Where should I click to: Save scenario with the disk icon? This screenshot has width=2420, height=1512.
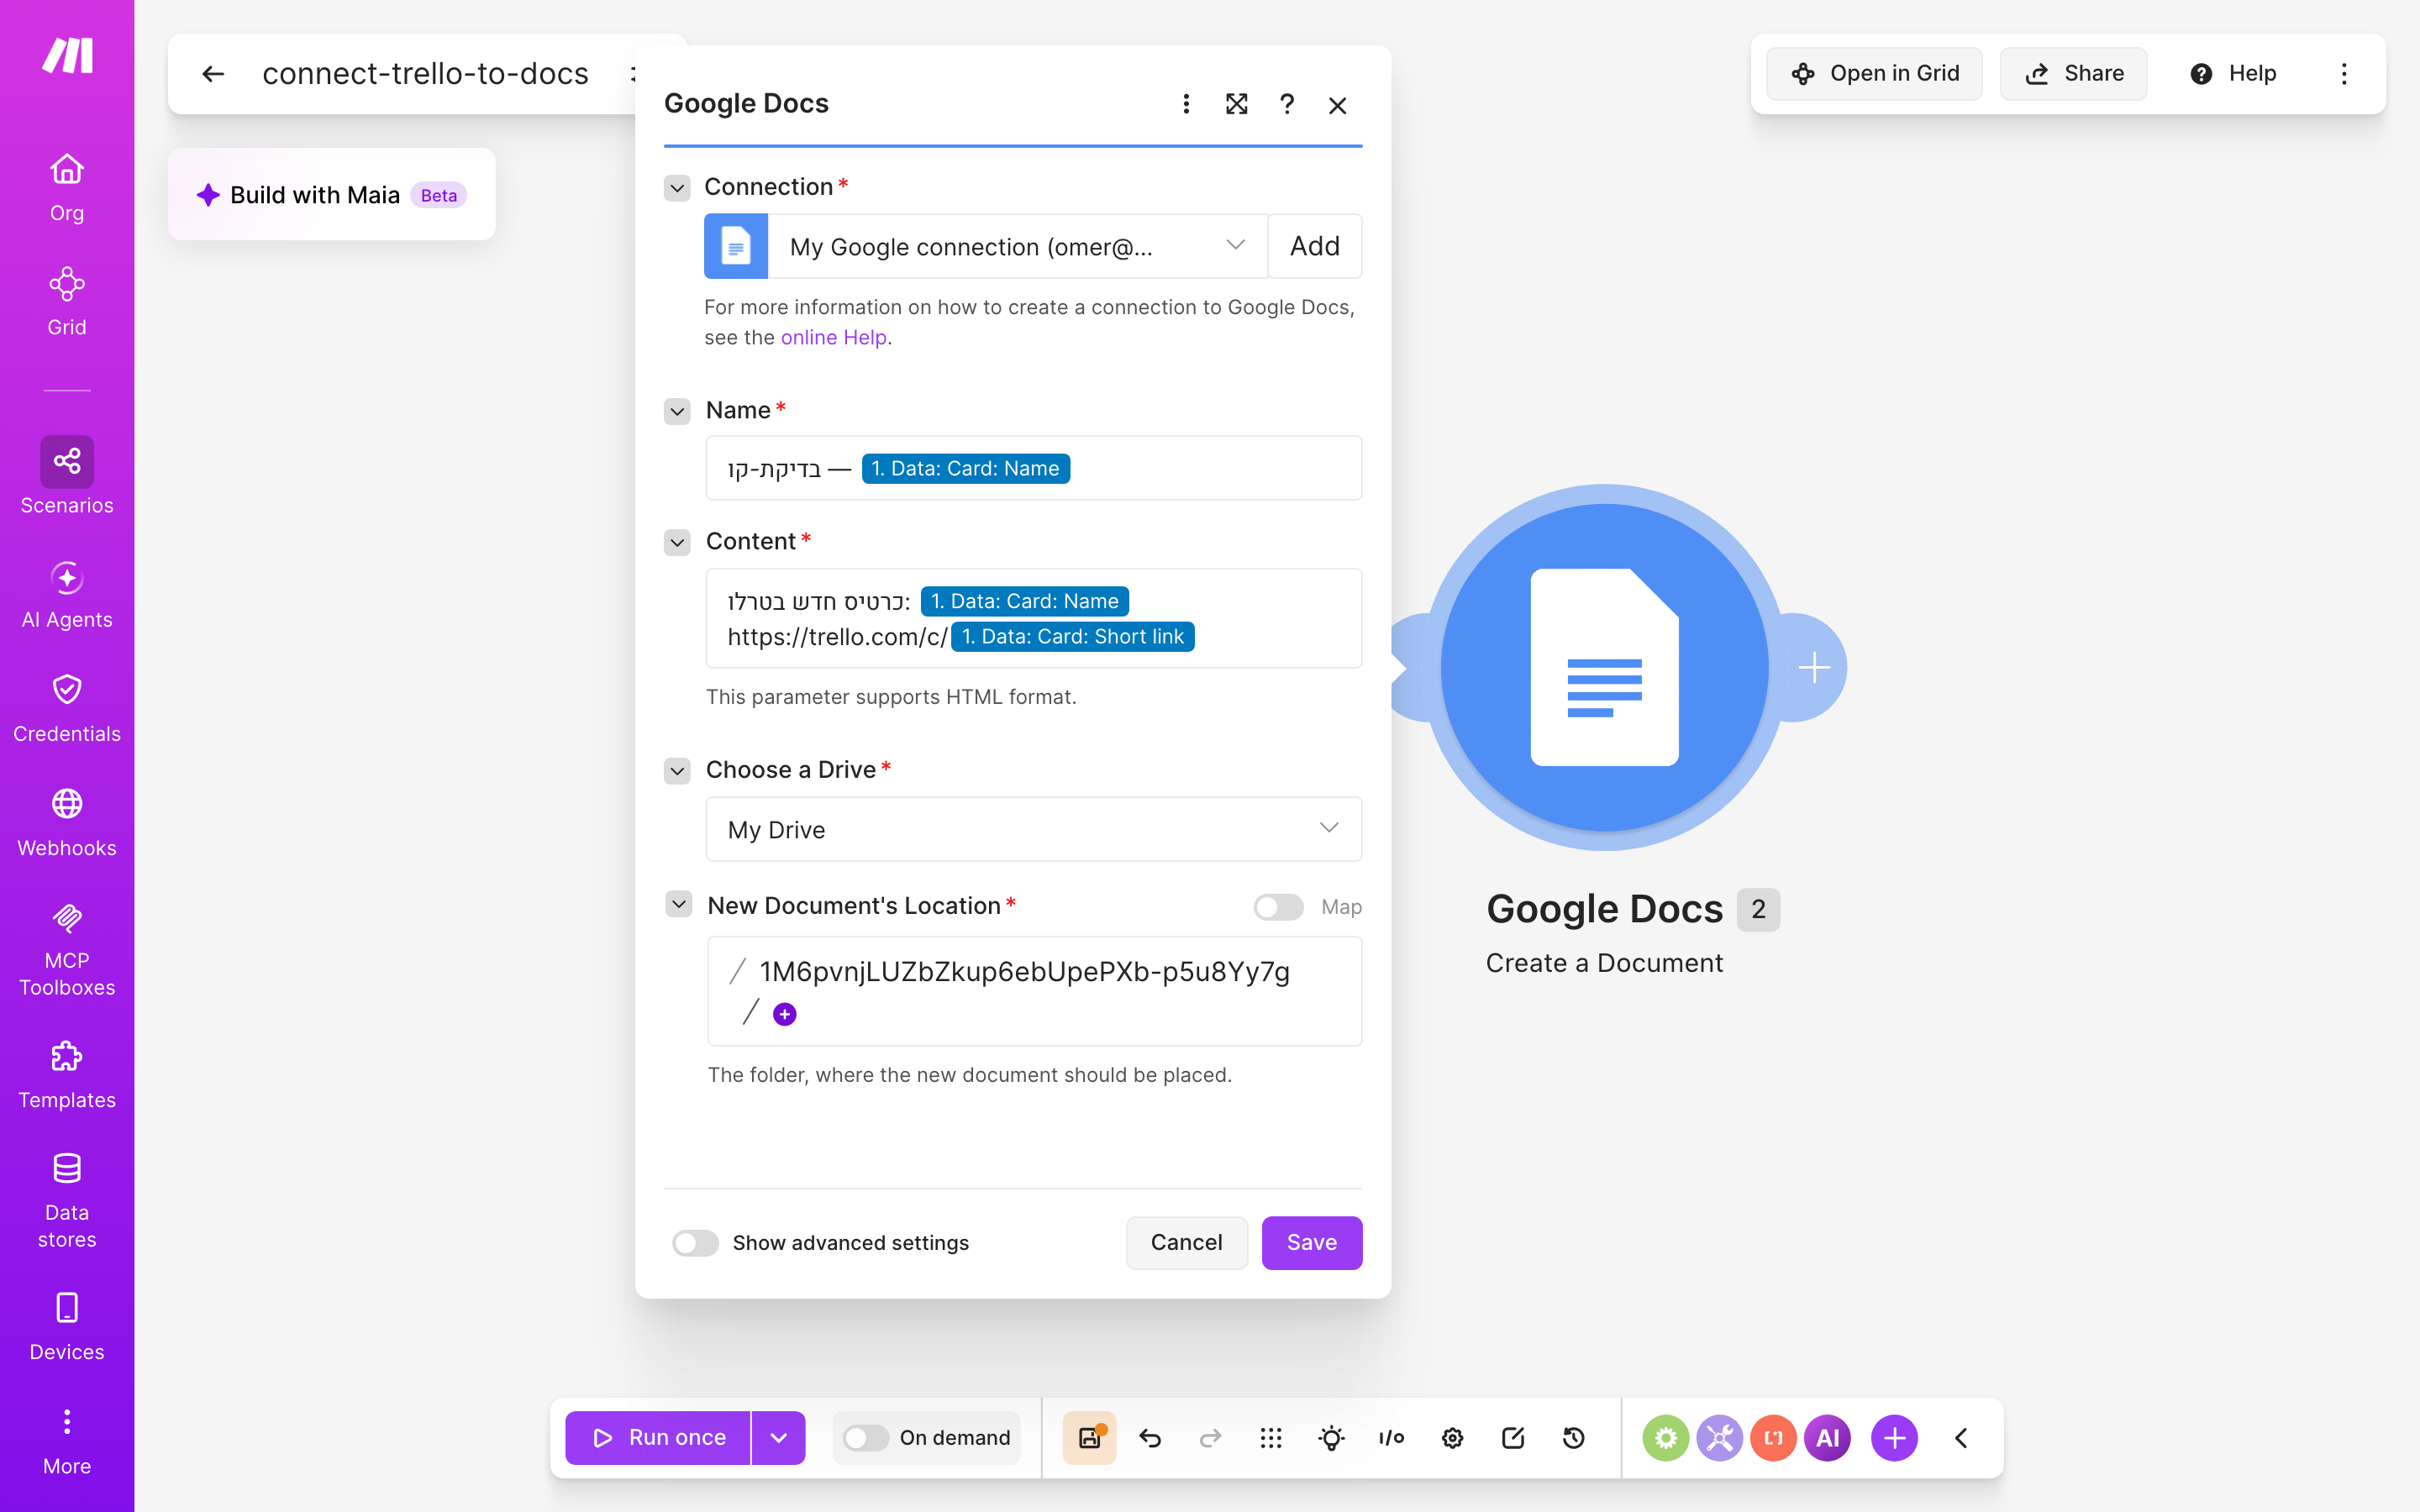click(1089, 1438)
